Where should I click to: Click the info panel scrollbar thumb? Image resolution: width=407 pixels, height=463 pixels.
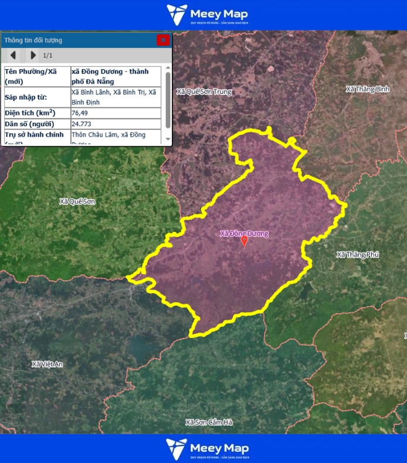click(168, 100)
